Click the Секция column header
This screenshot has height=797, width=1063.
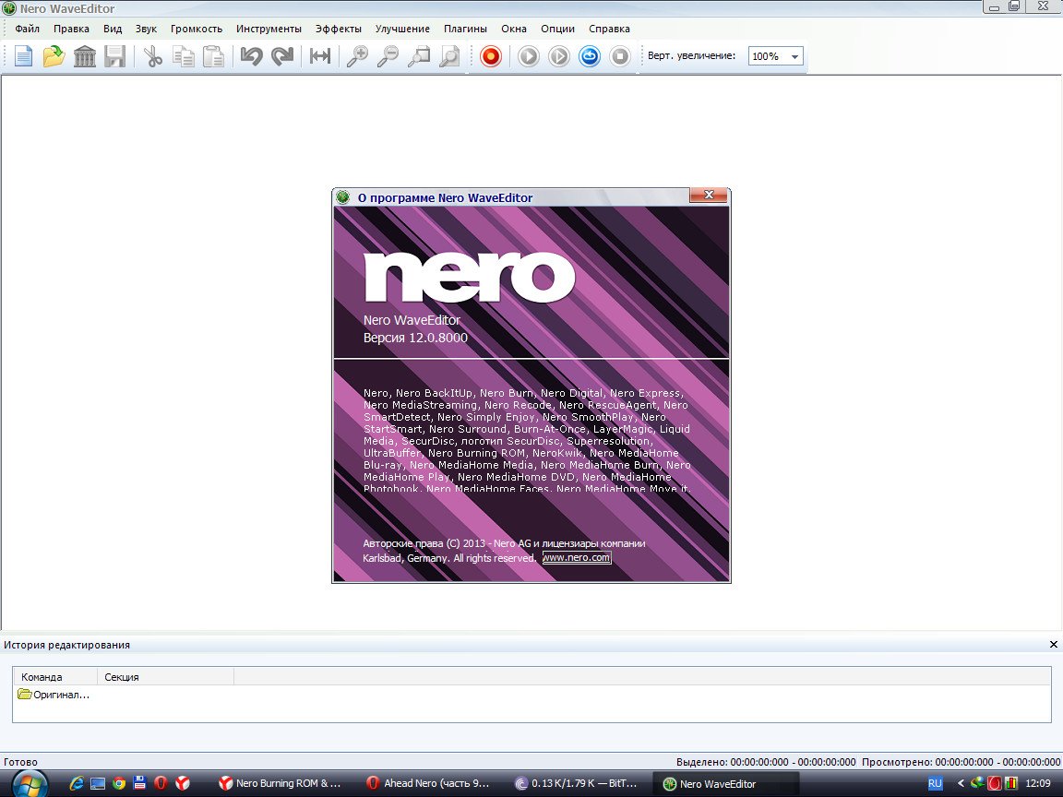pos(165,676)
